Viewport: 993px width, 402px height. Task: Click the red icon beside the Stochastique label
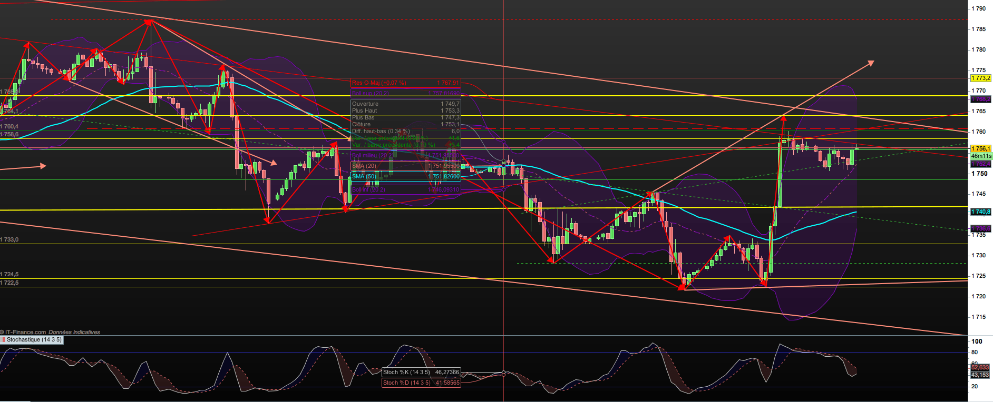pos(3,340)
